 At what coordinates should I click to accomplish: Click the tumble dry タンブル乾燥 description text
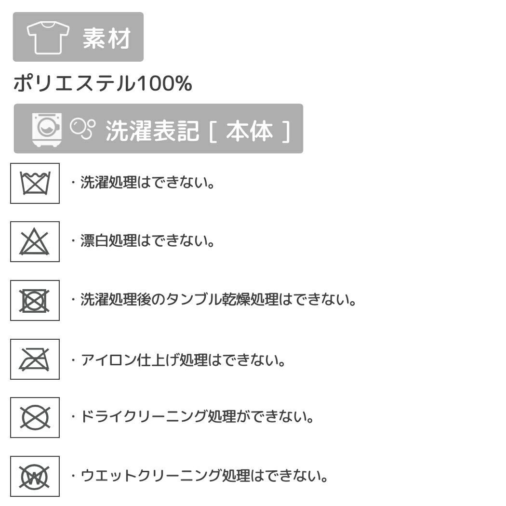pos(218,300)
